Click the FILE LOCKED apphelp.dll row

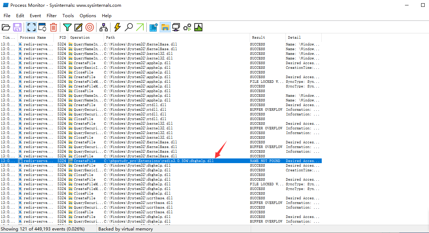click(x=161, y=81)
